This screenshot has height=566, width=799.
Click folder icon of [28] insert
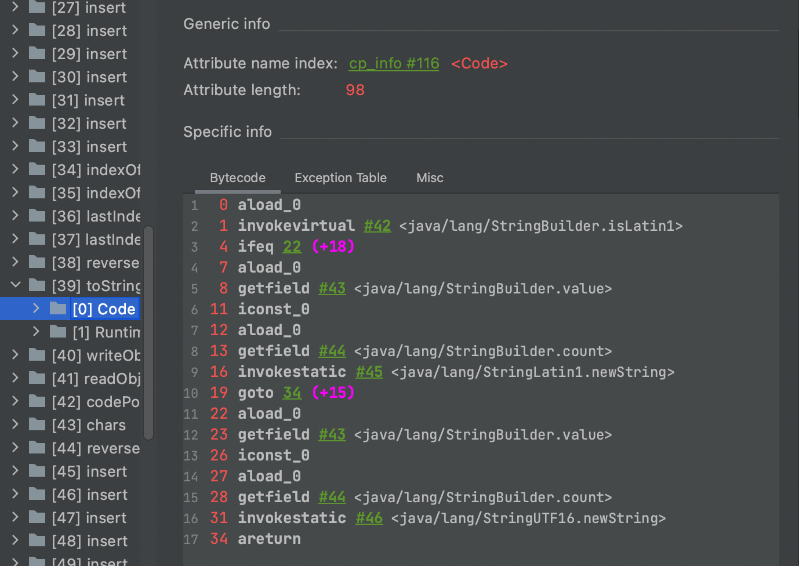37,30
